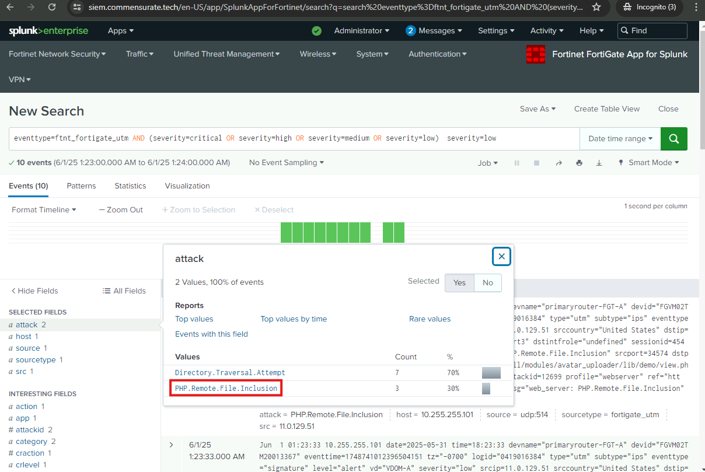Click the green search magnifier button
The width and height of the screenshot is (705, 472).
[673, 139]
